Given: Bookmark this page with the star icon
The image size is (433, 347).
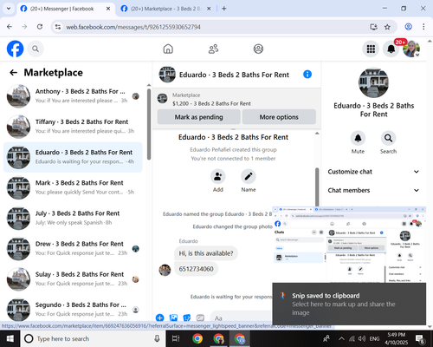Looking at the screenshot, I should click(387, 27).
